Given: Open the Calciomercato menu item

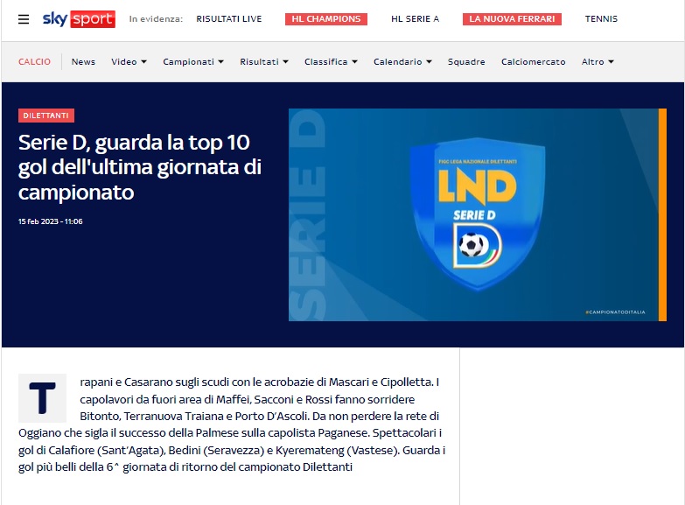Looking at the screenshot, I should 533,62.
